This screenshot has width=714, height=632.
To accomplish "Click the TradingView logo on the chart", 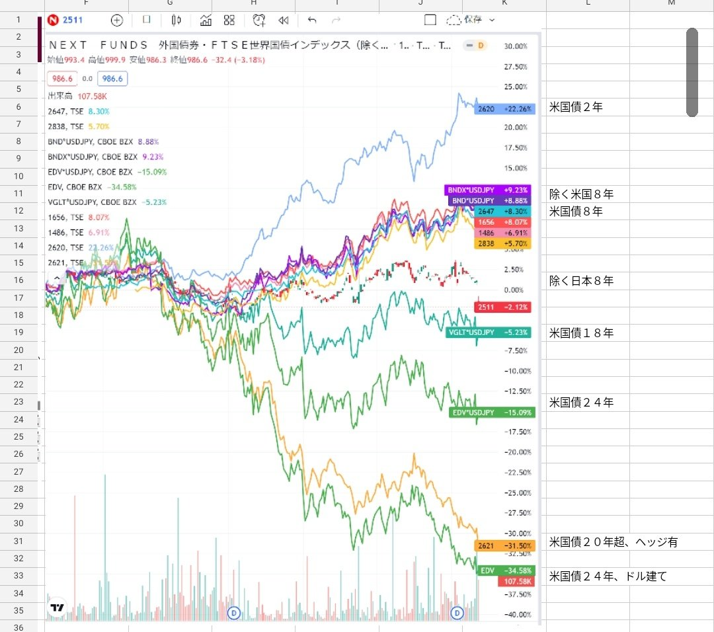I will (x=58, y=608).
